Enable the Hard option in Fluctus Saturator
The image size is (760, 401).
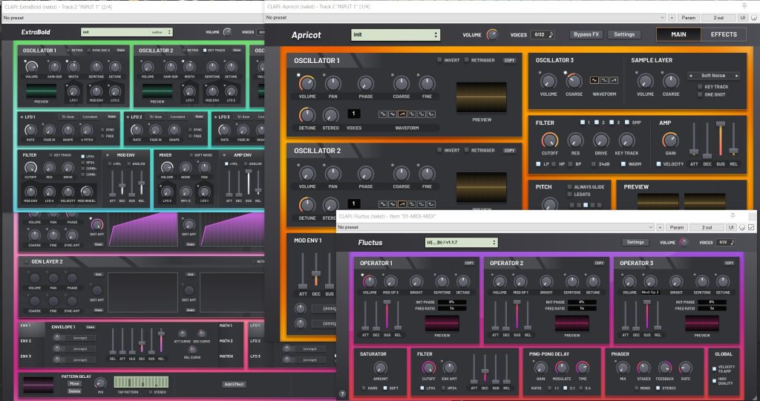point(364,388)
